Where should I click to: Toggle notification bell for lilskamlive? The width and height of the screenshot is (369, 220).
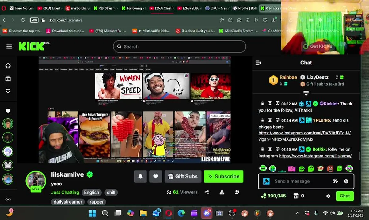point(140,176)
